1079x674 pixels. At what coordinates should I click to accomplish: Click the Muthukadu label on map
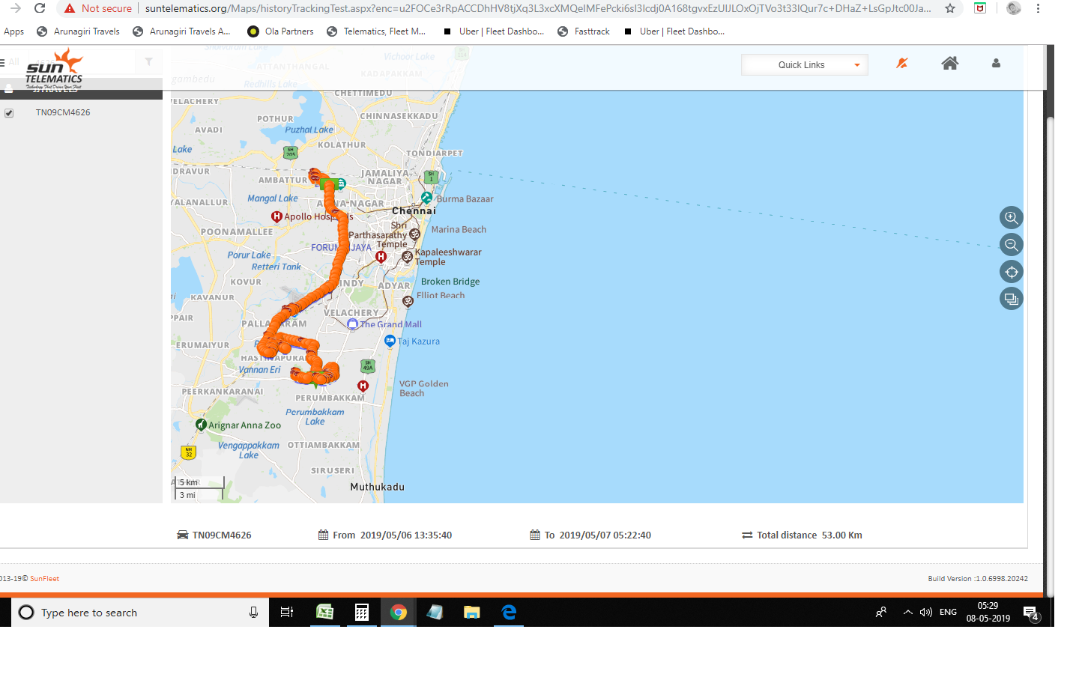377,487
